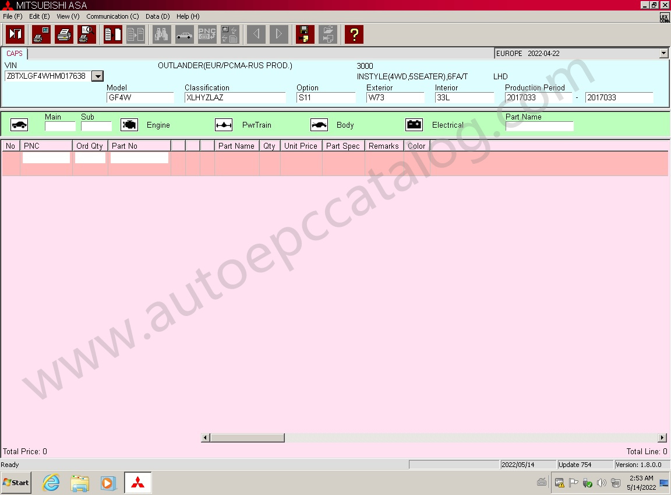
Task: Open the Communication (C) menu
Action: point(112,16)
